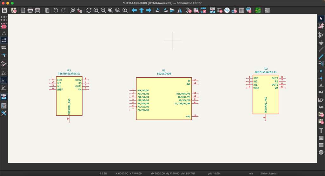Screen dimensions: 325x176
Task: Zoom to fit page
Action: [x=110, y=10]
